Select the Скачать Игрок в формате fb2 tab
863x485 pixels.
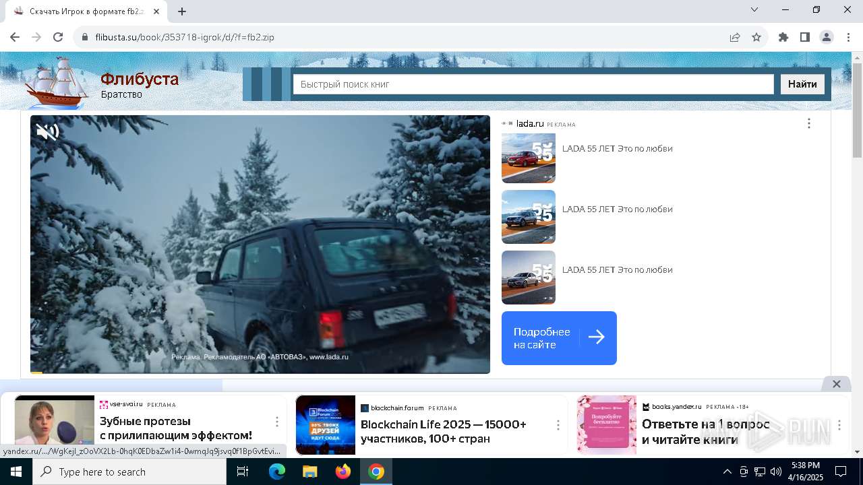click(87, 11)
